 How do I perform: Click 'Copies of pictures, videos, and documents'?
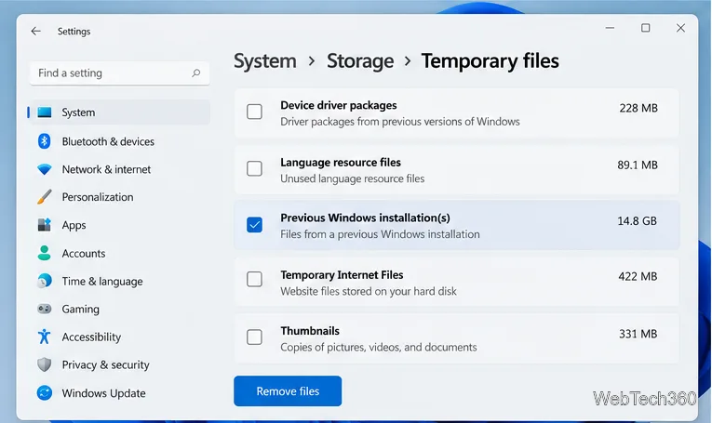[x=378, y=348]
